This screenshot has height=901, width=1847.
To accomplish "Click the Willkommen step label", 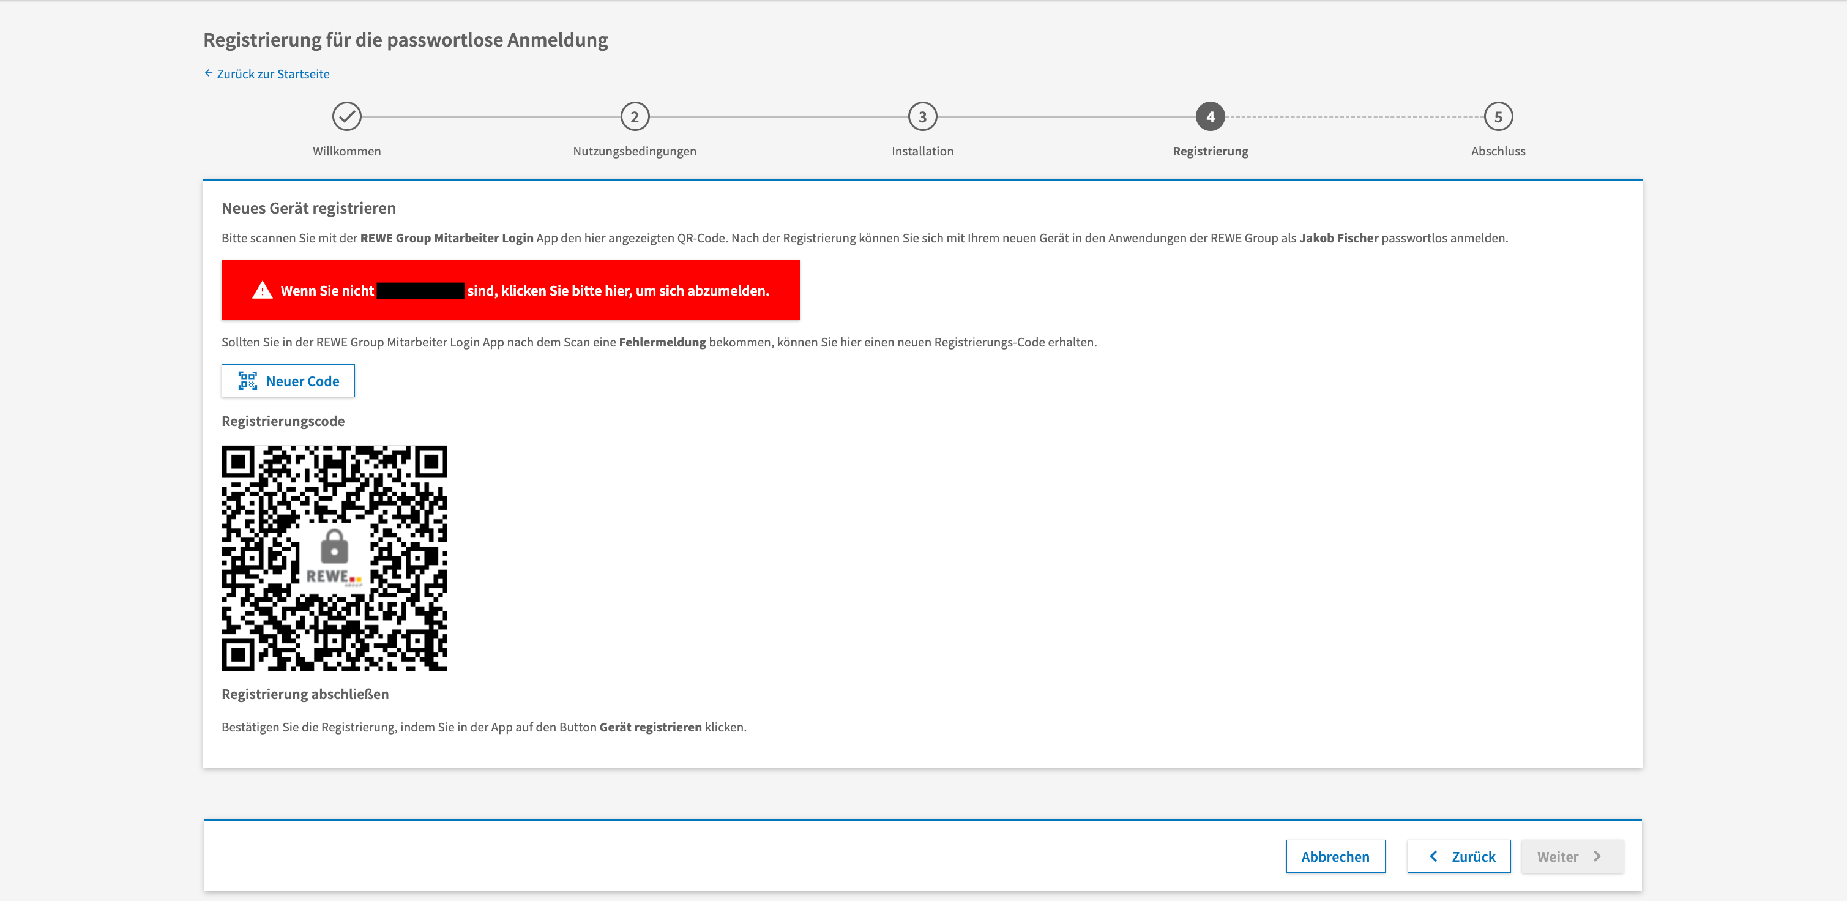I will [347, 151].
